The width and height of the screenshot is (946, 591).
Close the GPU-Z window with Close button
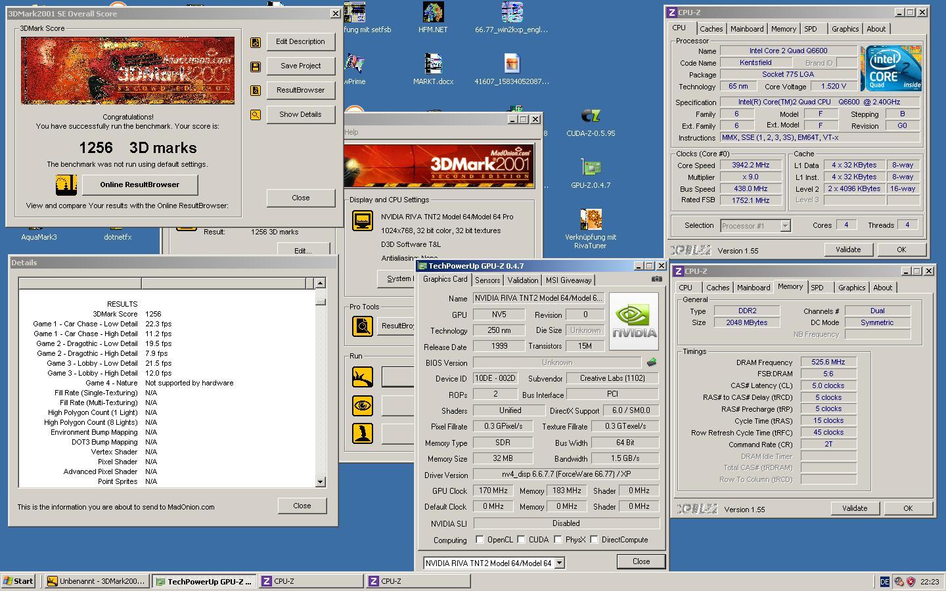(x=641, y=561)
